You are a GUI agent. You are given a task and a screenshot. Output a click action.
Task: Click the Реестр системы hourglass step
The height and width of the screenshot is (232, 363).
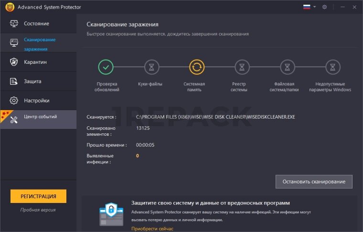tap(242, 67)
